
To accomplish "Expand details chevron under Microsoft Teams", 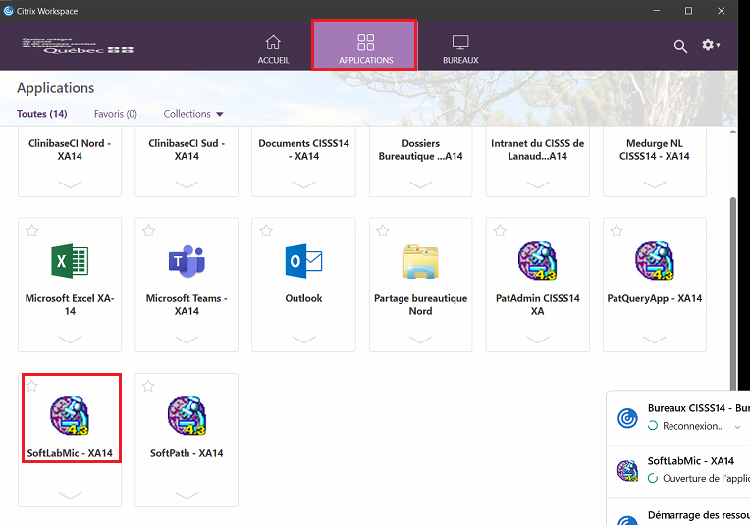I will [x=187, y=340].
